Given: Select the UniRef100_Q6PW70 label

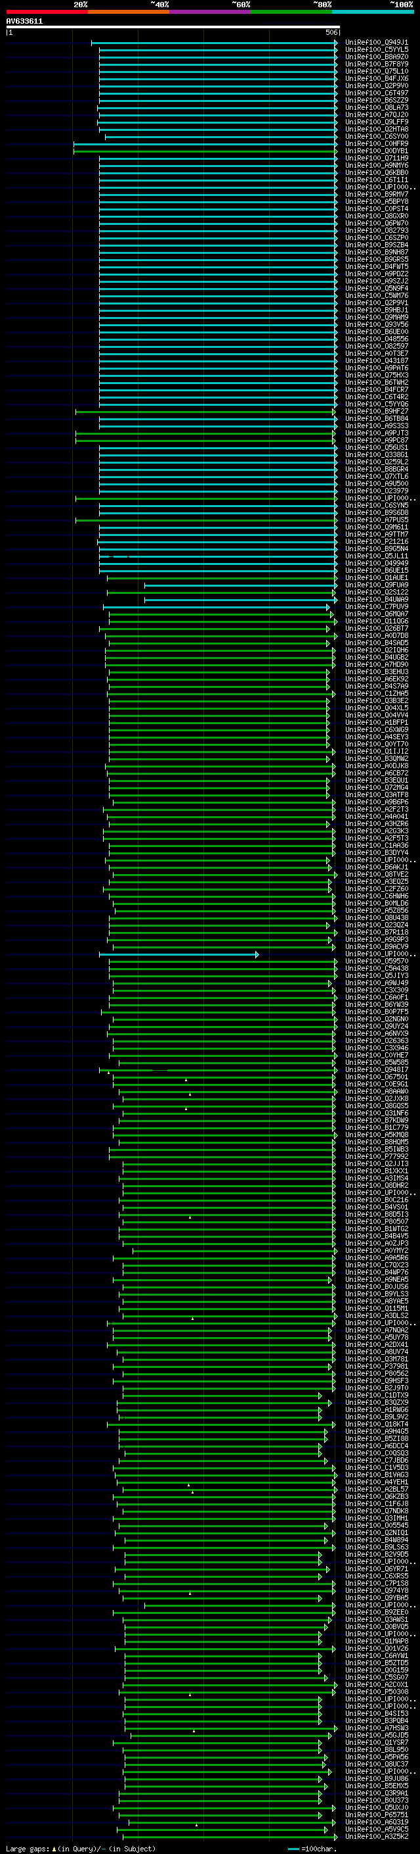Looking at the screenshot, I should [376, 223].
